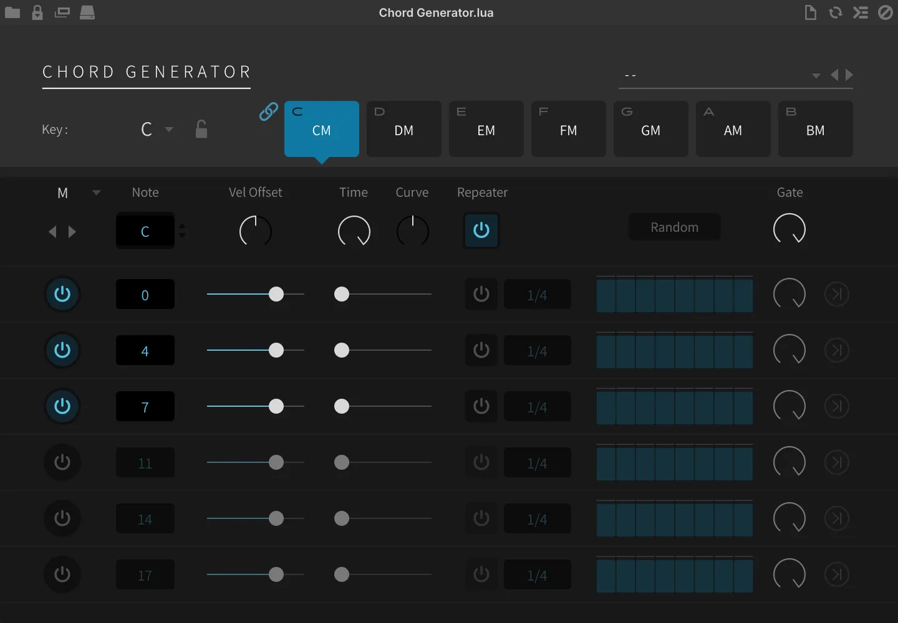Select next chord type with right arrow under M
This screenshot has width=898, height=623.
tap(72, 232)
